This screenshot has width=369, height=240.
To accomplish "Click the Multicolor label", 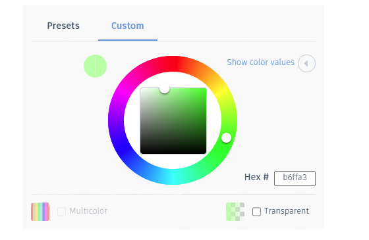I will point(88,211).
